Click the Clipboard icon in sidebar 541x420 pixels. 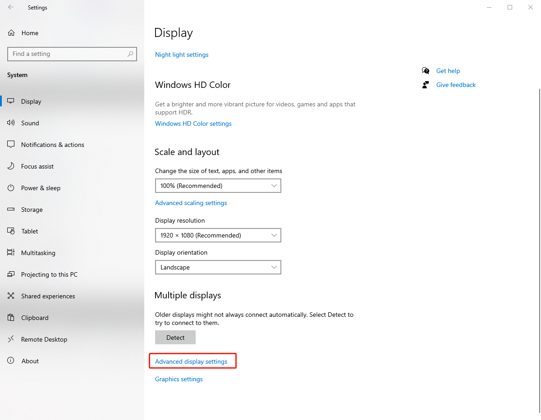pos(11,318)
